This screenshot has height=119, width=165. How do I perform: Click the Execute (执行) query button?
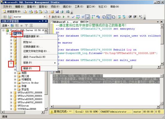55,17
